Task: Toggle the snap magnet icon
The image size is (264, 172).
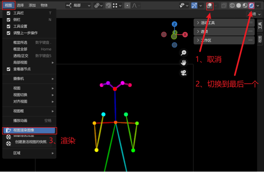Action: (x=108, y=5)
